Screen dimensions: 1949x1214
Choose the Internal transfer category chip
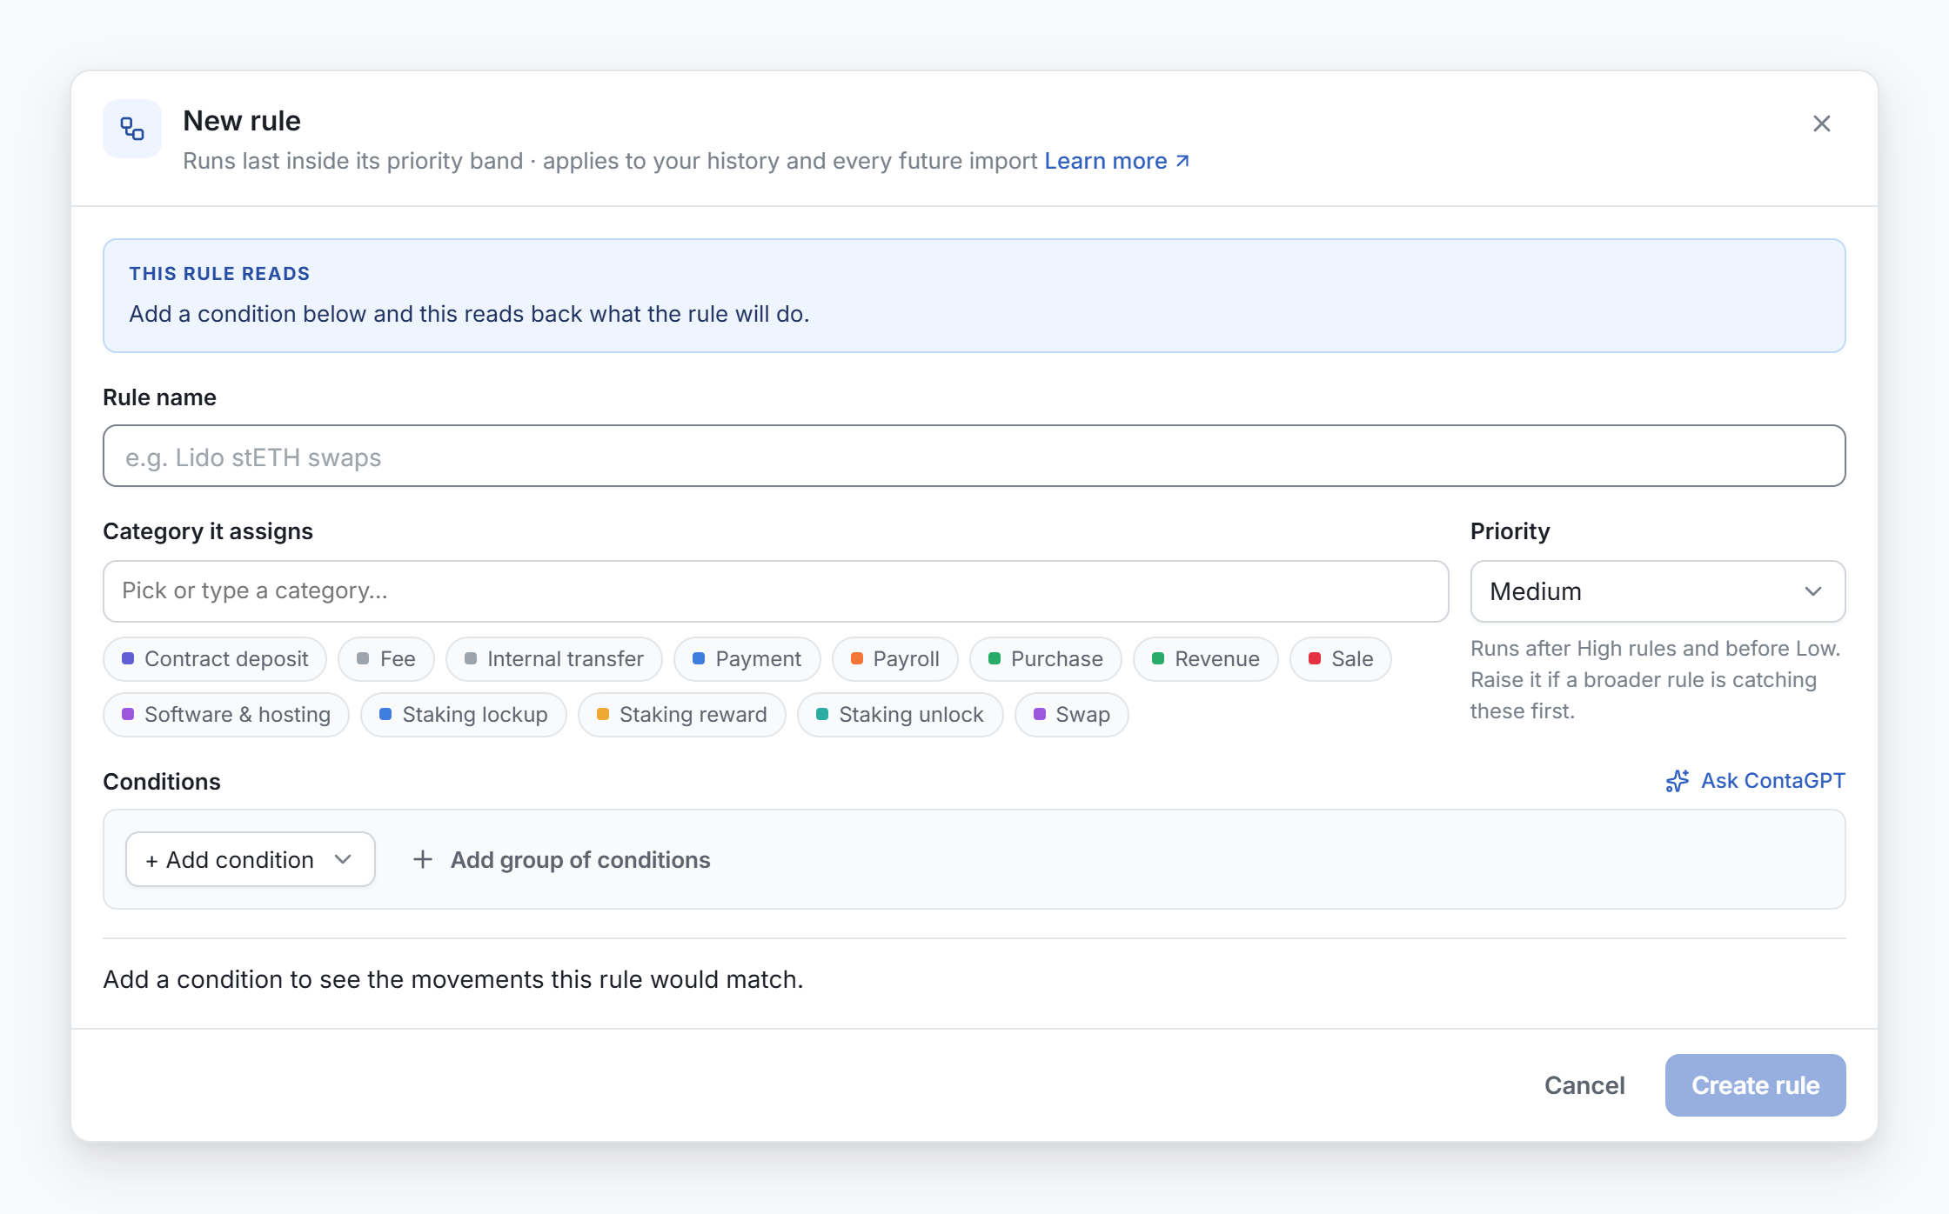[554, 659]
